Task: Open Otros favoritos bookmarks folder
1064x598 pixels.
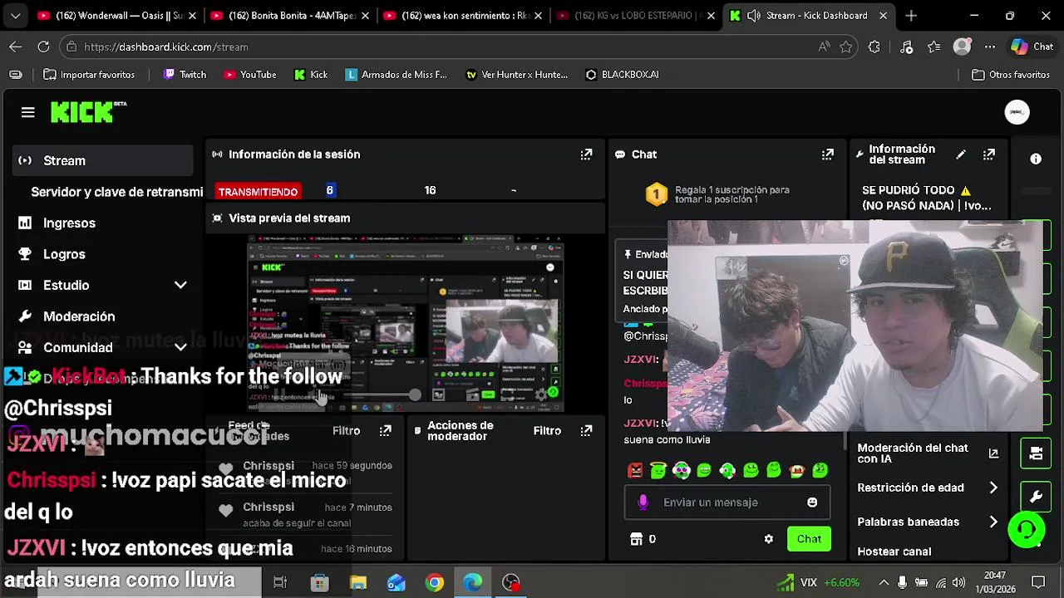Action: [x=1011, y=75]
